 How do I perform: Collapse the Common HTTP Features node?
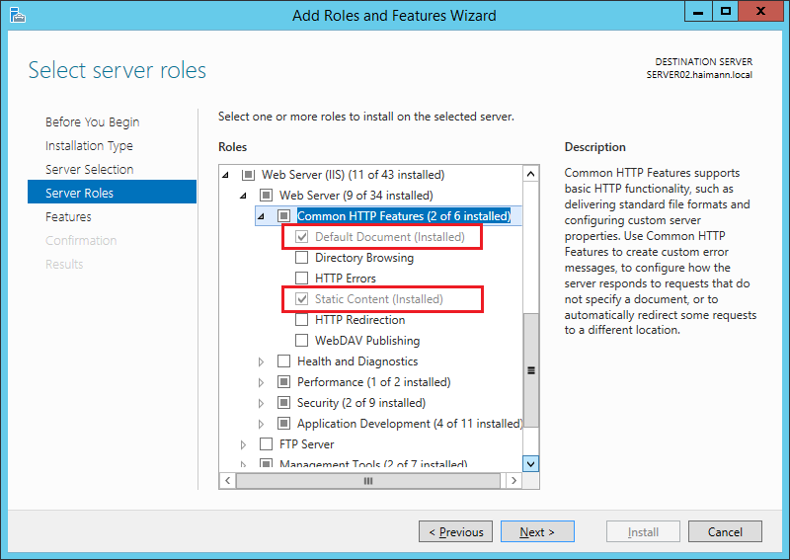click(x=261, y=216)
